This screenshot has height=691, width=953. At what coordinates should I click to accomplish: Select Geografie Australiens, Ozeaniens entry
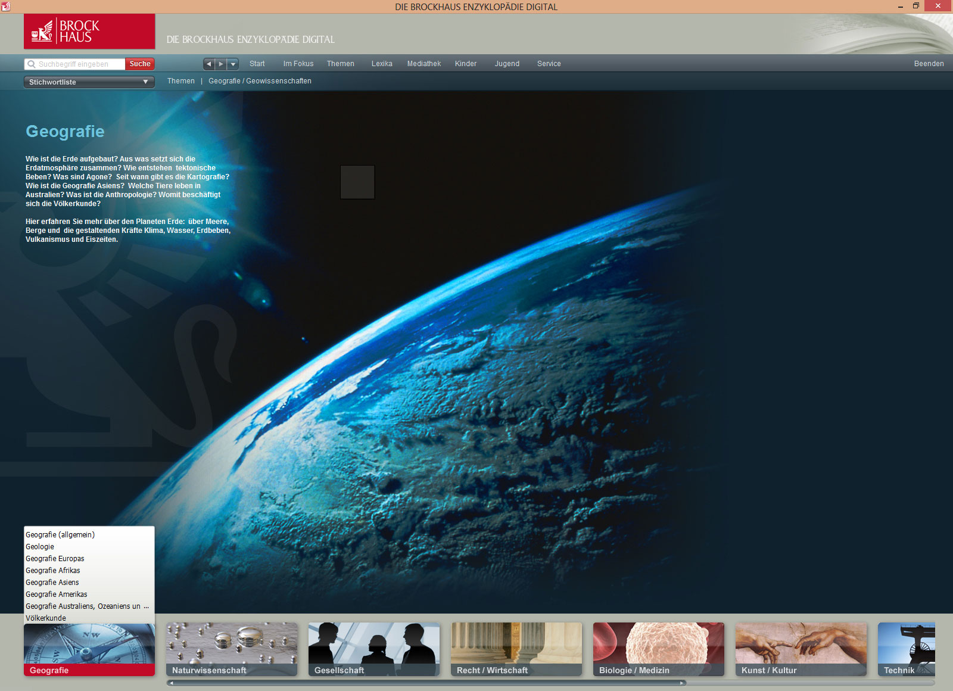point(89,606)
